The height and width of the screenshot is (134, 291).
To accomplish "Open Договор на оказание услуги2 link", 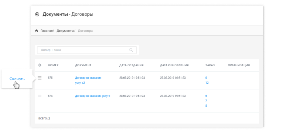I will pos(88,80).
